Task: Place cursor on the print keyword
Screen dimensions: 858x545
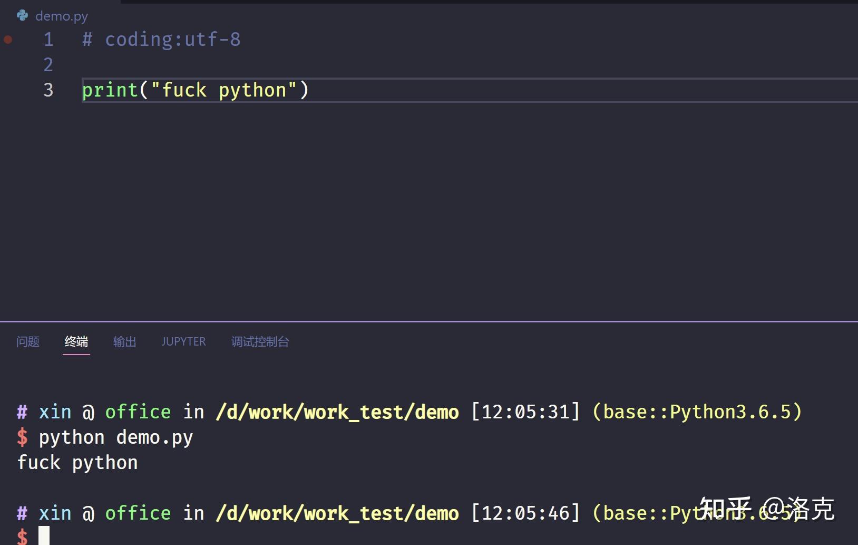Action: [x=110, y=90]
